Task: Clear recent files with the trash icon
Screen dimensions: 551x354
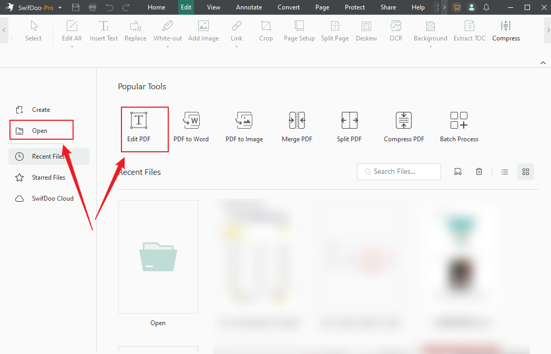Action: (478, 171)
